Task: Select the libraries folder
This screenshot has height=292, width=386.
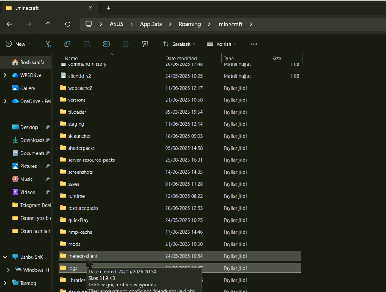Action: click(73, 280)
